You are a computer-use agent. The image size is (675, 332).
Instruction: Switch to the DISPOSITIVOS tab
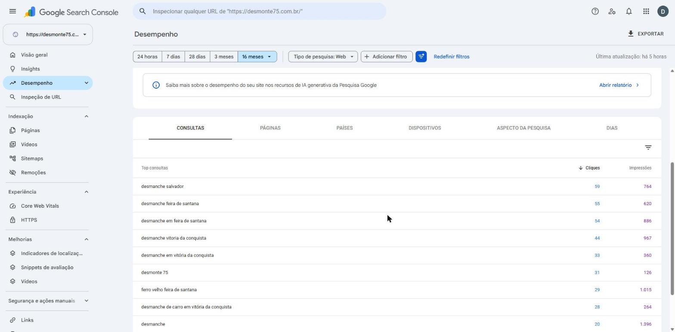[424, 128]
